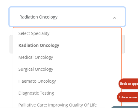The height and width of the screenshot is (108, 138).
Task: Choose the Select Speciality placeholder option
Action: [67, 33]
